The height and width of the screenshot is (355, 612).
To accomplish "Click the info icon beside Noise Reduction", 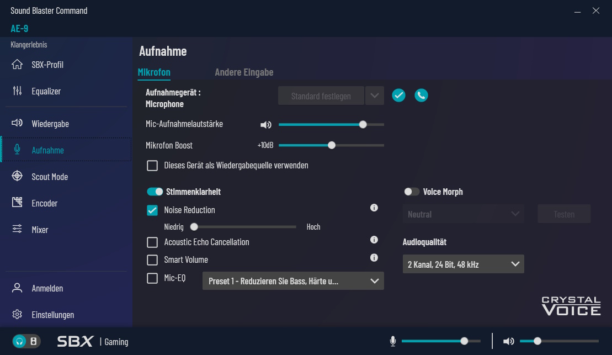I will (x=374, y=208).
